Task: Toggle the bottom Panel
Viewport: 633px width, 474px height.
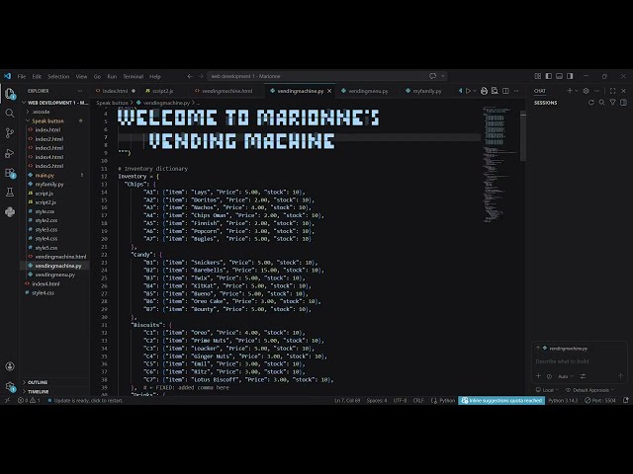Action: click(x=559, y=76)
